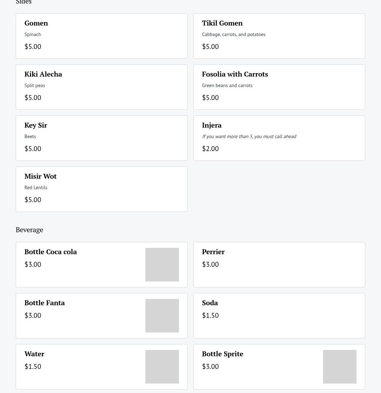
Task: Click the Injera call-ahead note text
Action: click(249, 136)
